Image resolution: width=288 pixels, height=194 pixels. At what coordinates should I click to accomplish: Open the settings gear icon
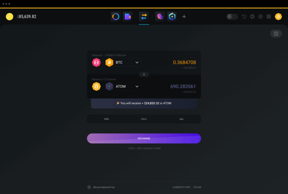click(260, 17)
